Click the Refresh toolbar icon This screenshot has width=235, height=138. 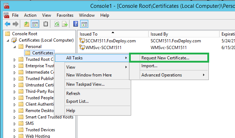(x=57, y=24)
